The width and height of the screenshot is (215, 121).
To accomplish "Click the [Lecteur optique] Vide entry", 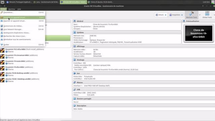I will point(102,65).
